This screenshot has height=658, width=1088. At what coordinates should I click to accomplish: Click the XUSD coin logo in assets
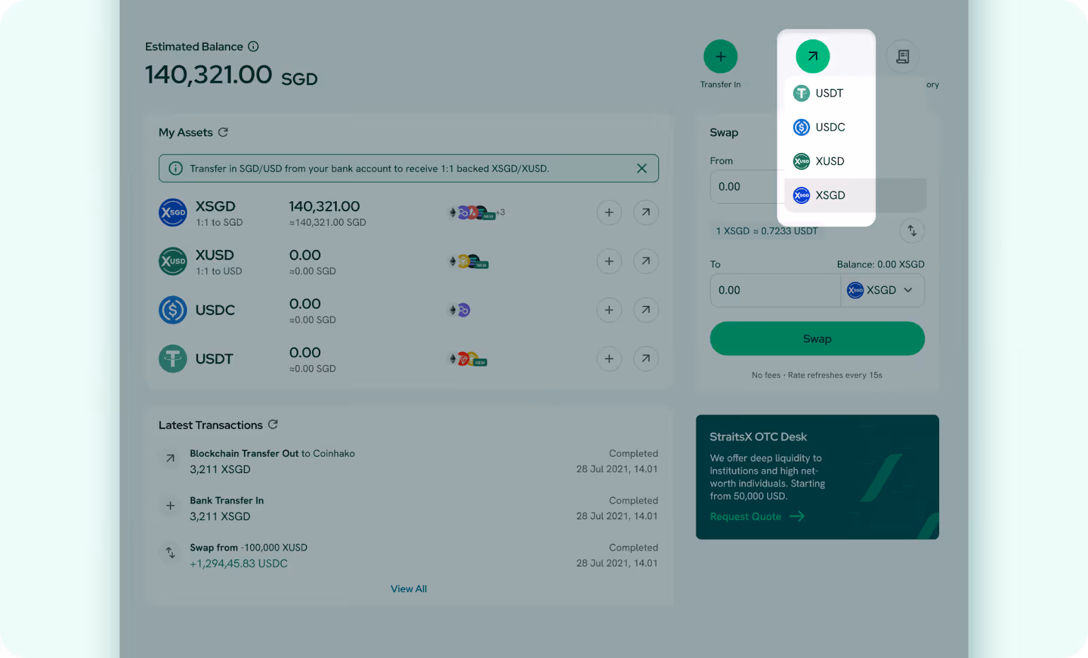[173, 261]
